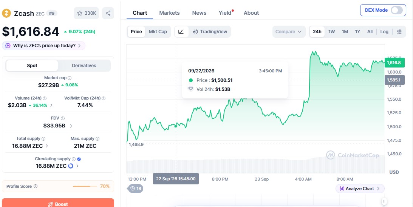This screenshot has width=413, height=207.
Task: Set chart range to 24h
Action: pyautogui.click(x=317, y=32)
